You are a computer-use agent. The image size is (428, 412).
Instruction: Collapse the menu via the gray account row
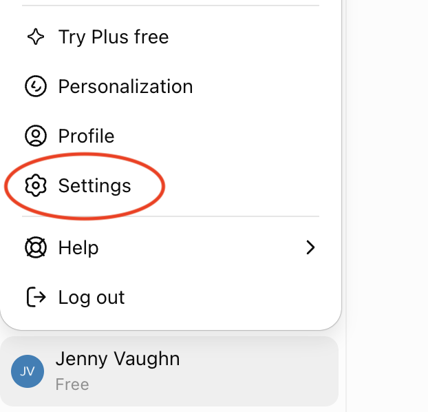(x=169, y=371)
